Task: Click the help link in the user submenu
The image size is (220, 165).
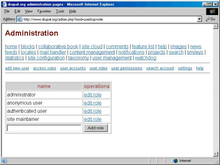Action: [200, 68]
